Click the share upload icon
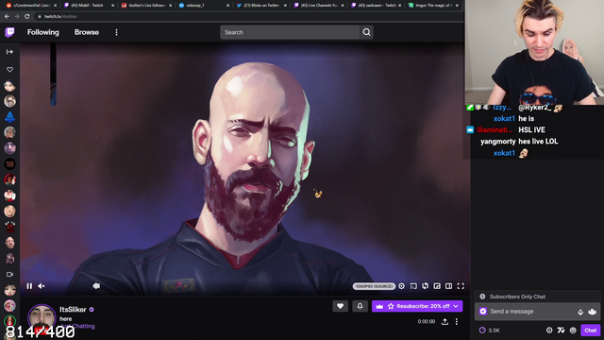 [x=445, y=321]
